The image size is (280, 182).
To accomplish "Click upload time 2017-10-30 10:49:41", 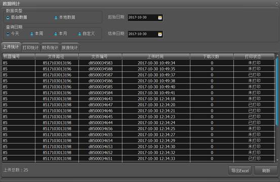I will (156, 93).
